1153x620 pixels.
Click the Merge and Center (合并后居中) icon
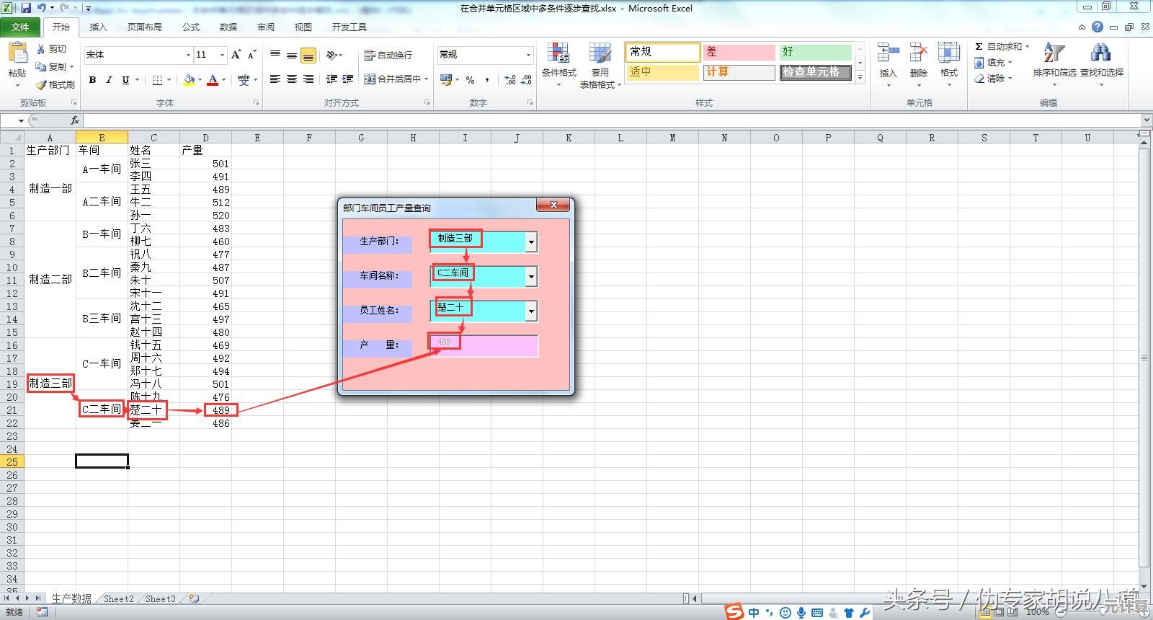370,79
